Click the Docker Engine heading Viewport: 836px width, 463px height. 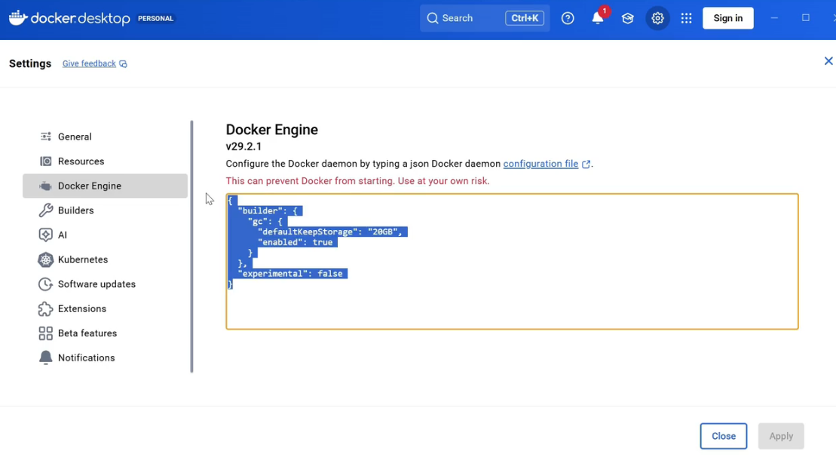tap(272, 130)
